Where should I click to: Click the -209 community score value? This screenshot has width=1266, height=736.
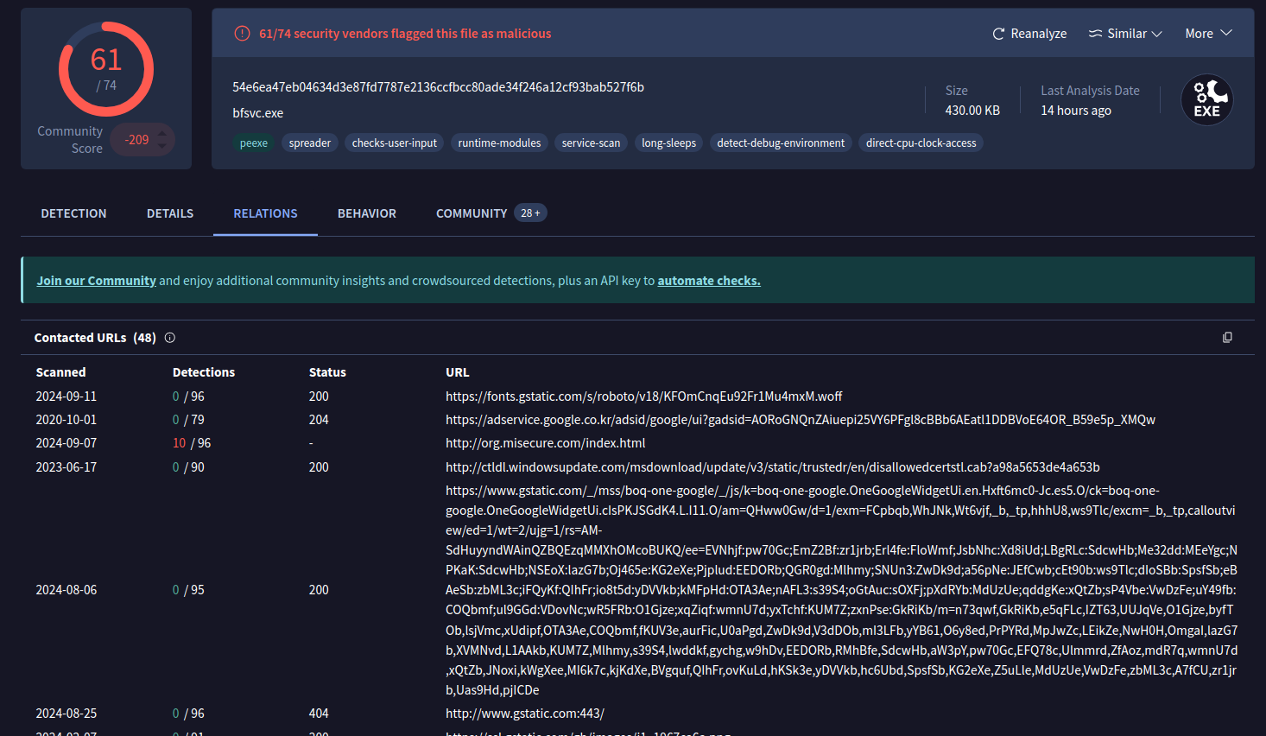[136, 140]
